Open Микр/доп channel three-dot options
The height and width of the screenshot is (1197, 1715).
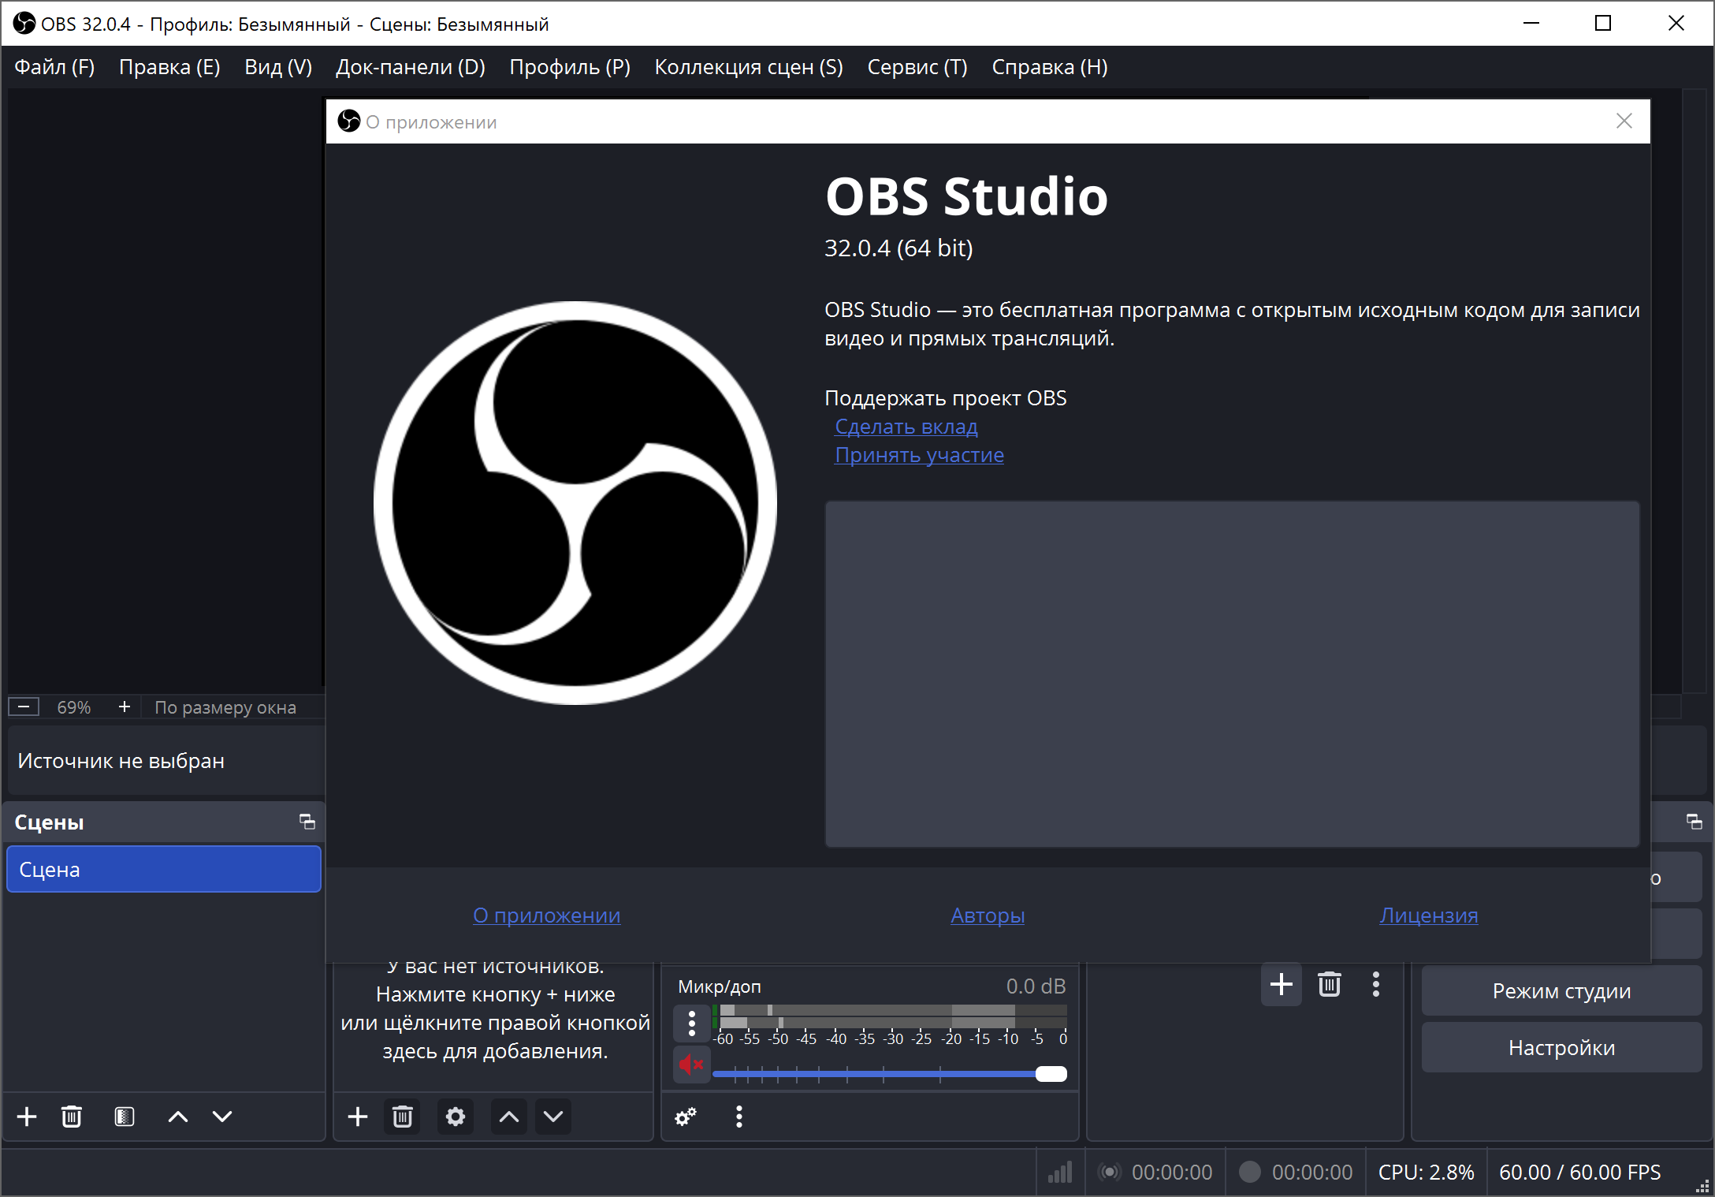[x=692, y=1023]
